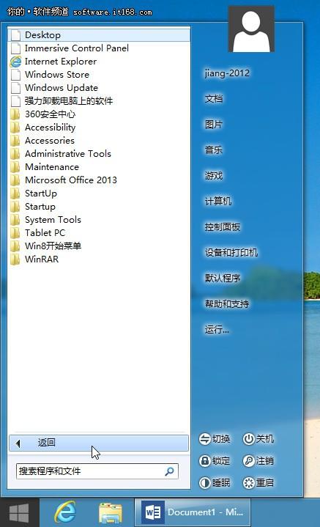The image size is (320, 527).
Task: Open the 运行... run dialog
Action: click(x=217, y=329)
